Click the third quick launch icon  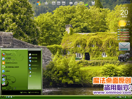tap(11, 97)
